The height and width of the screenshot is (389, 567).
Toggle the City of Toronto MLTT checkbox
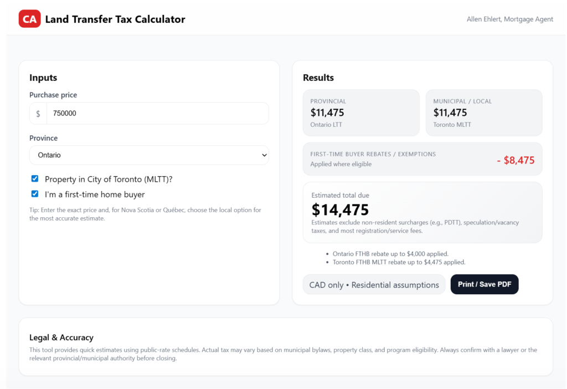click(35, 179)
